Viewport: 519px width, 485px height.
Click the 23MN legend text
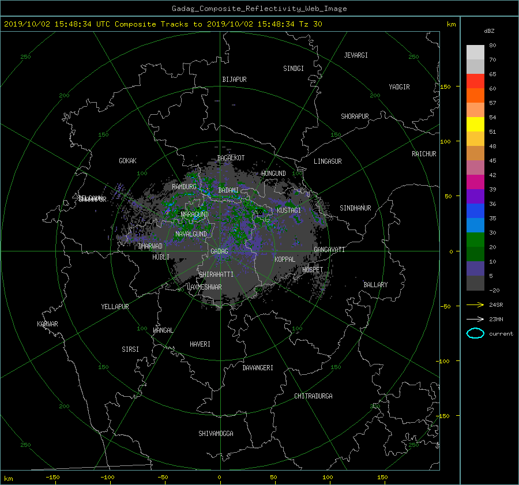point(496,319)
